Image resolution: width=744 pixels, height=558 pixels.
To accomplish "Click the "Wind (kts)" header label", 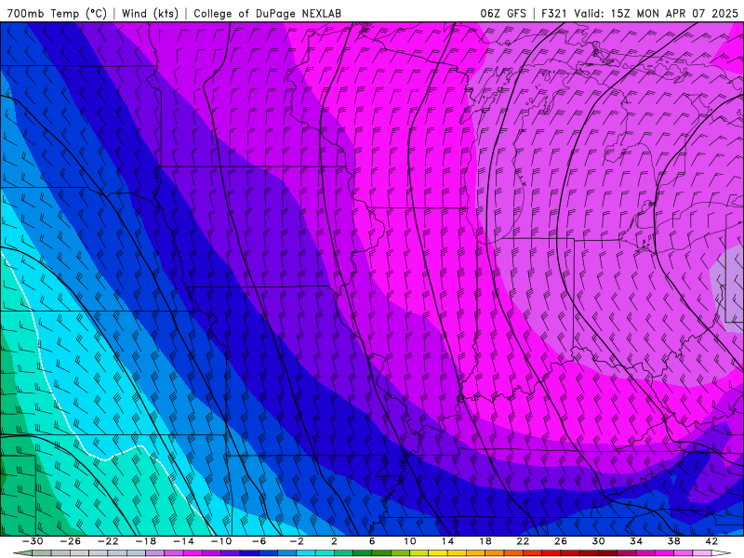I will pyautogui.click(x=151, y=13).
